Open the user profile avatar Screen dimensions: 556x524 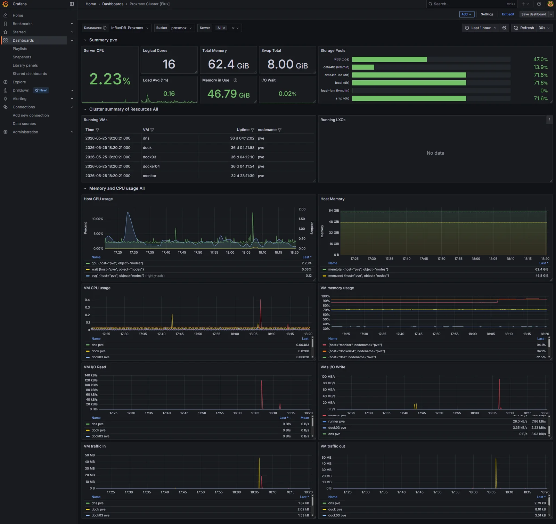point(550,4)
